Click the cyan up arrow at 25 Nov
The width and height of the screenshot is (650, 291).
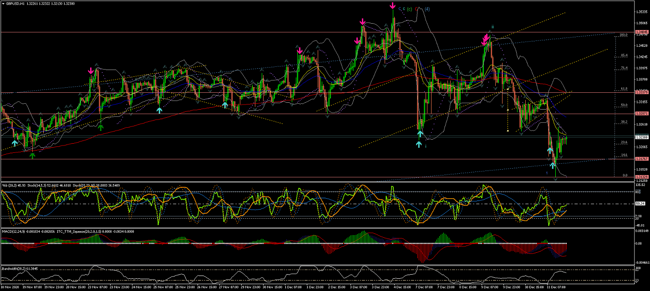click(x=159, y=110)
